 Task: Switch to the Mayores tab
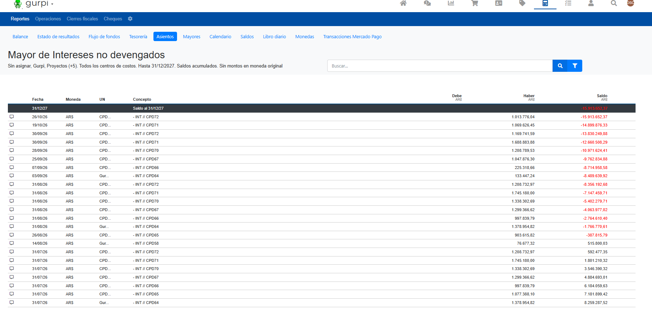pos(192,37)
